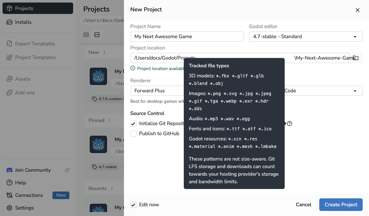Click the Discord Join Community icon
This screenshot has width=369, height=216.
point(9,170)
